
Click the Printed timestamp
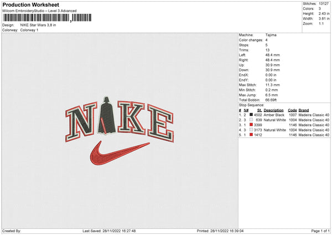pyautogui.click(x=220, y=231)
